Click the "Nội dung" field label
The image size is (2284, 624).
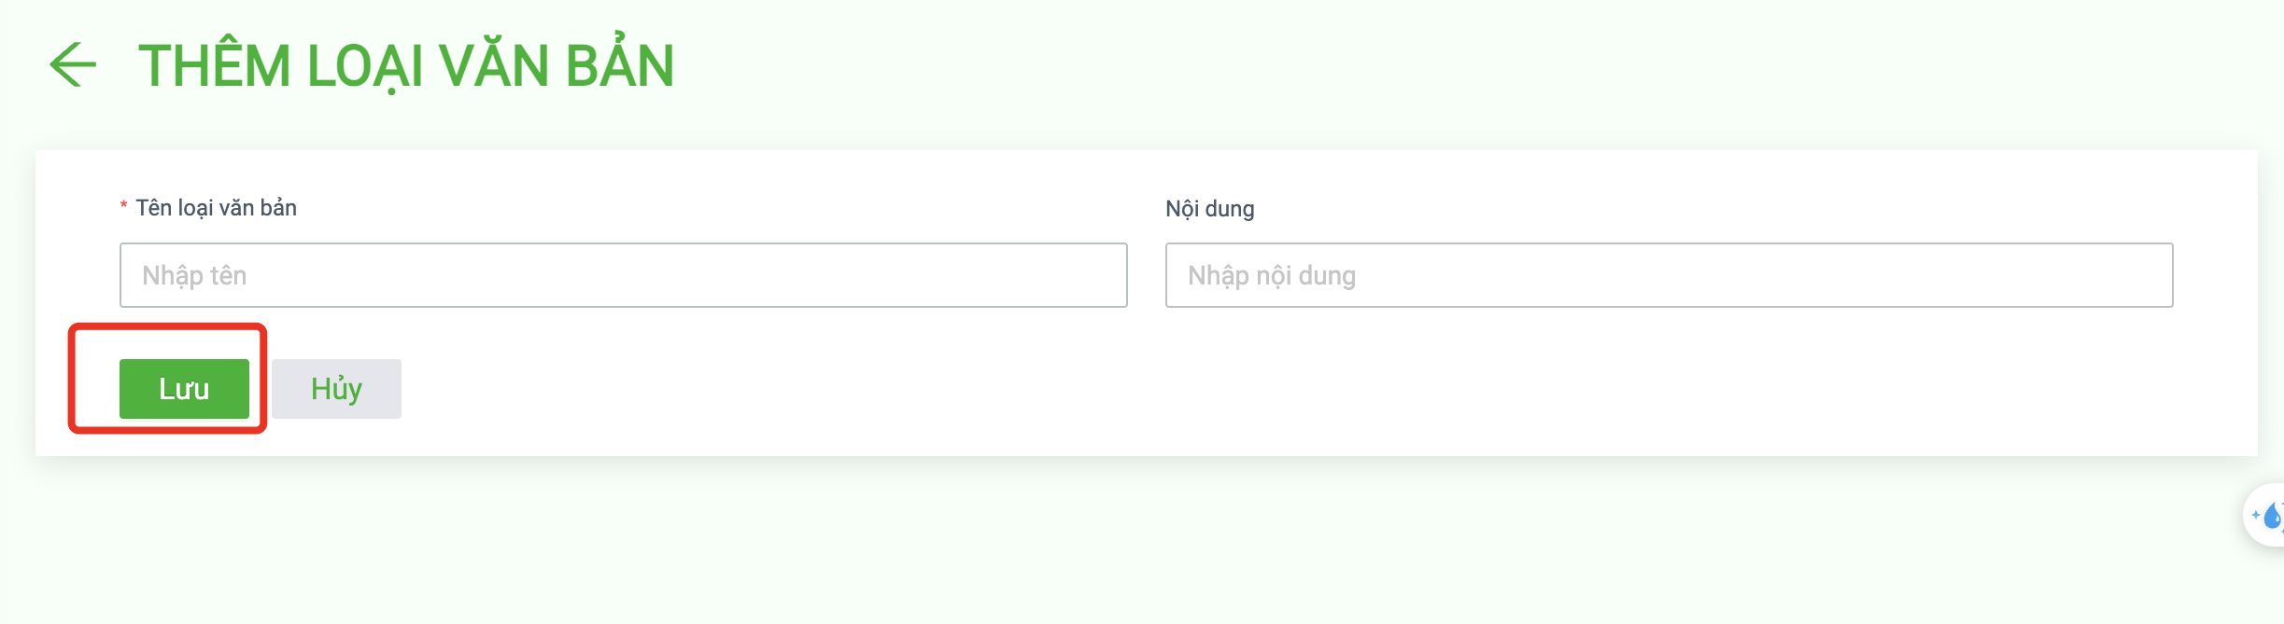point(1209,208)
